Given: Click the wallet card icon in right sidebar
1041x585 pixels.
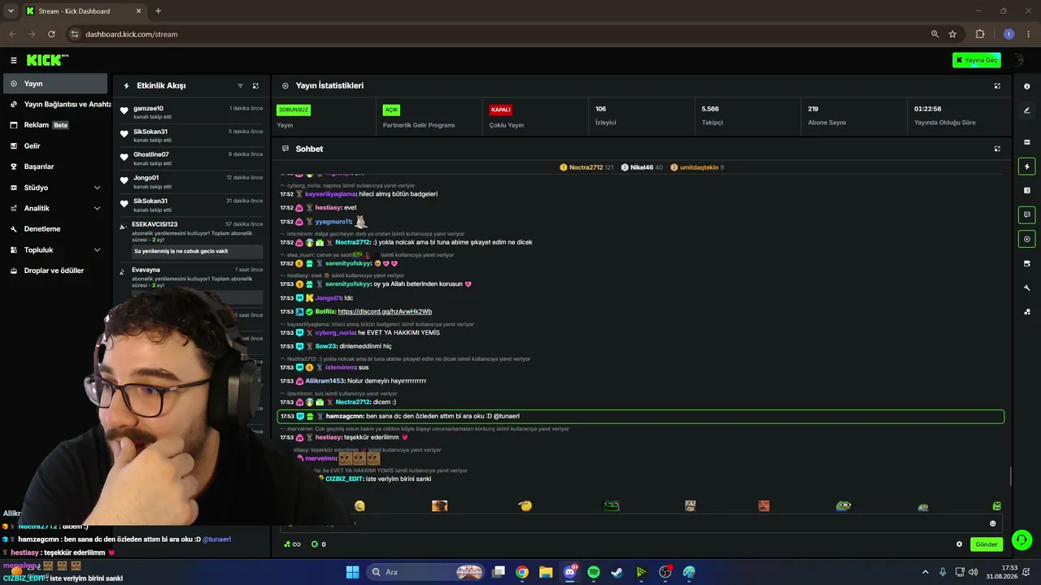Looking at the screenshot, I should point(1027,263).
